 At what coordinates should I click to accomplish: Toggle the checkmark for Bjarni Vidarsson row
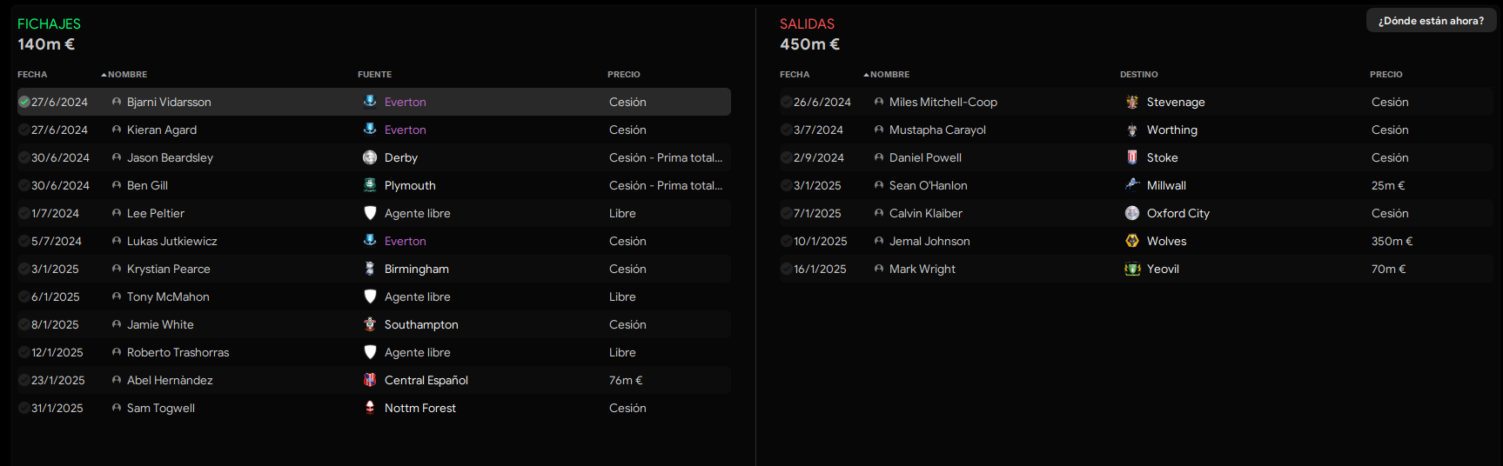tap(24, 102)
